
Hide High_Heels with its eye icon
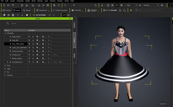click(x=29, y=37)
